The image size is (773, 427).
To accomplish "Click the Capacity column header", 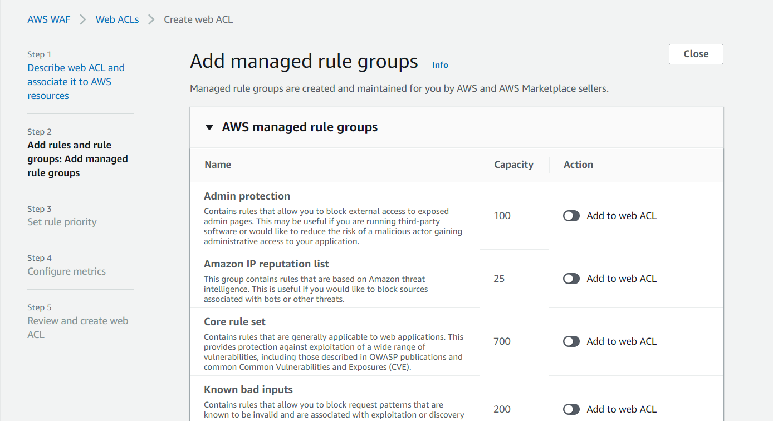I will [x=513, y=165].
